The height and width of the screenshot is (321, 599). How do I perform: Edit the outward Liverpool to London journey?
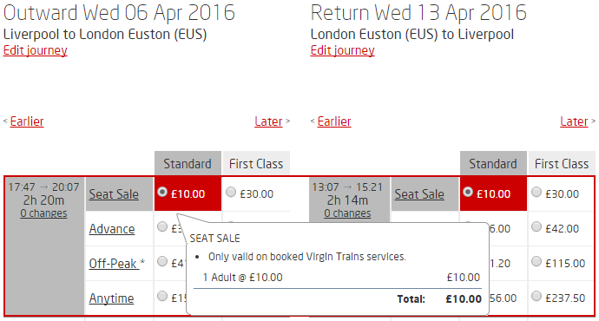[x=35, y=50]
